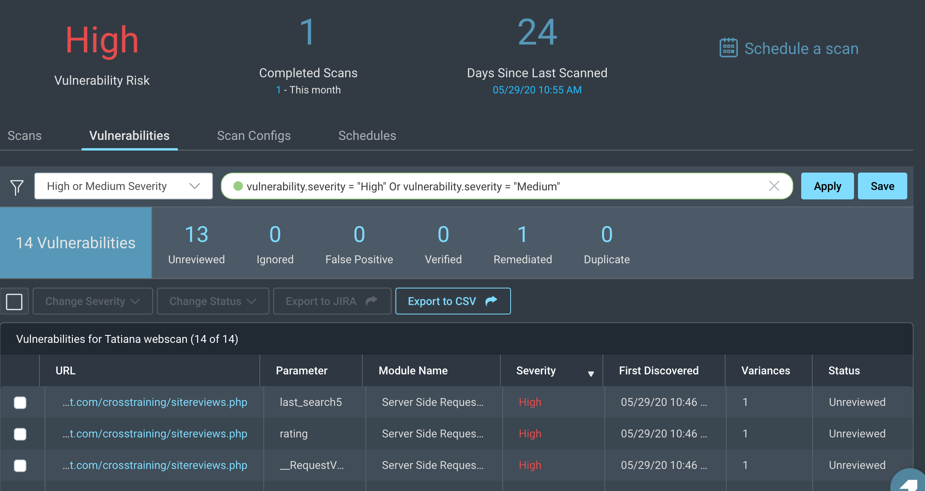Click the Save filter button
This screenshot has height=491, width=925.
(x=882, y=186)
